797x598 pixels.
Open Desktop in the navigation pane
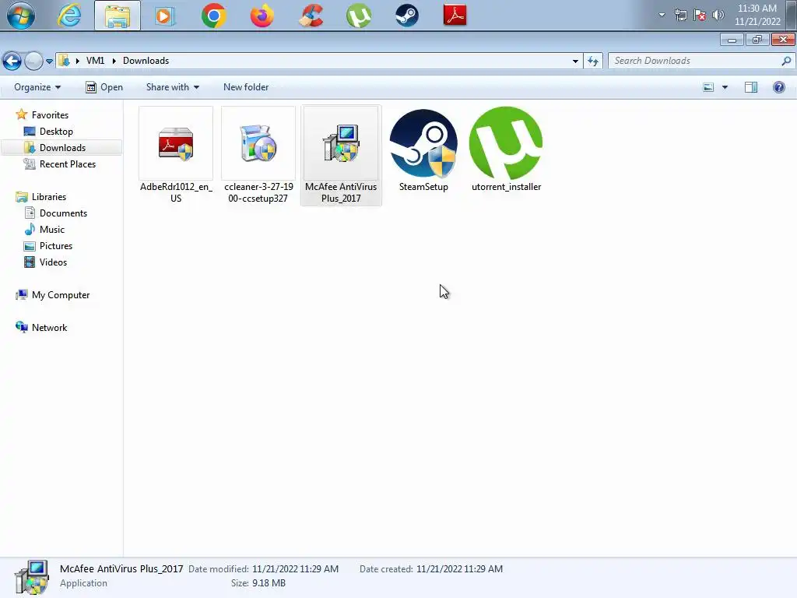pos(56,131)
